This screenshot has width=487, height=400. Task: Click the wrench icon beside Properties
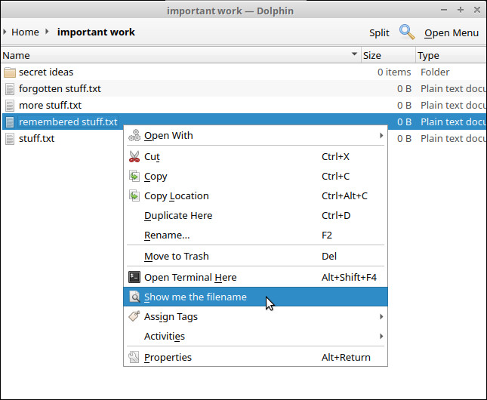pyautogui.click(x=134, y=357)
